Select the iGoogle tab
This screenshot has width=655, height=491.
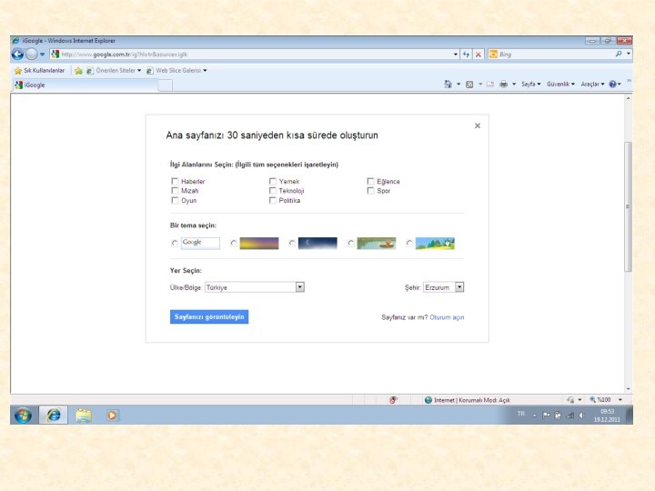pyautogui.click(x=85, y=85)
